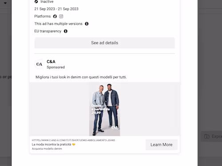This screenshot has height=166, width=222.
Task: Click the Inactive status icon
Action: click(36, 1)
